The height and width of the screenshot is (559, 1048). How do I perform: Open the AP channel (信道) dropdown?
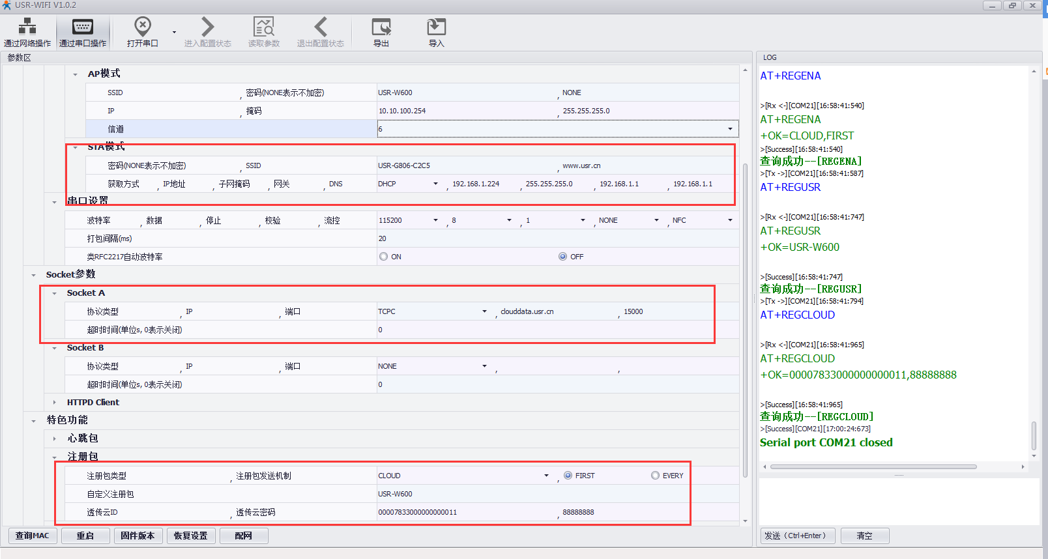coord(730,129)
